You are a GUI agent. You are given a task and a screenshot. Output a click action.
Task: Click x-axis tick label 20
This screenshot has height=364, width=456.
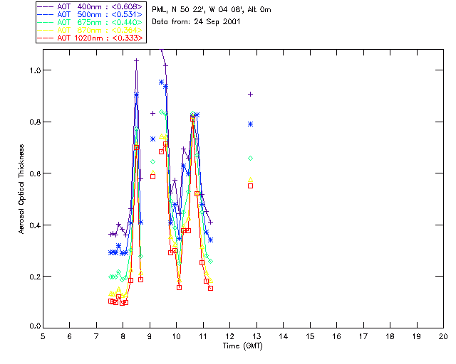pyautogui.click(x=443, y=336)
